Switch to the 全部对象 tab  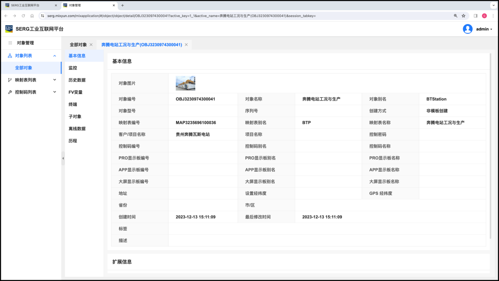point(78,45)
